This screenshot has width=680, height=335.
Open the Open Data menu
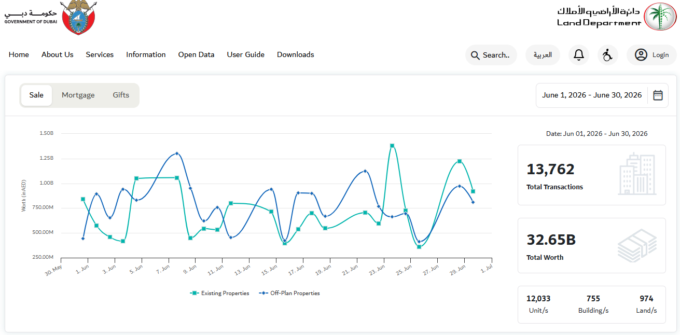click(196, 54)
